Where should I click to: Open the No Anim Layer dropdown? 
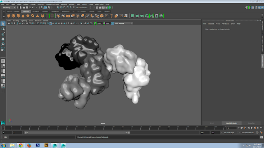click(230, 132)
